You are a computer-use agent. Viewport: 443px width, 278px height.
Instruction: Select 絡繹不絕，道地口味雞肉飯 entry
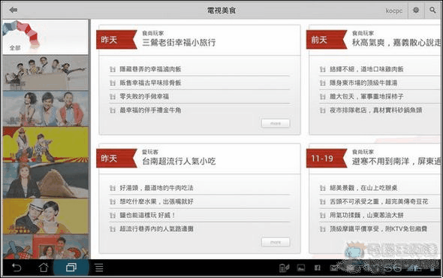click(x=366, y=69)
